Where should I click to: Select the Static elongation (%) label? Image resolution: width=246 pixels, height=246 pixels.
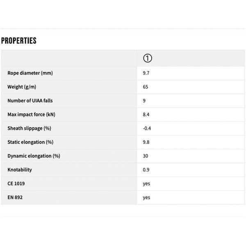click(x=31, y=142)
